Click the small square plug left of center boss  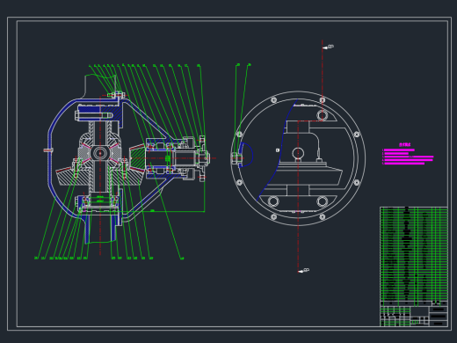[278, 150]
